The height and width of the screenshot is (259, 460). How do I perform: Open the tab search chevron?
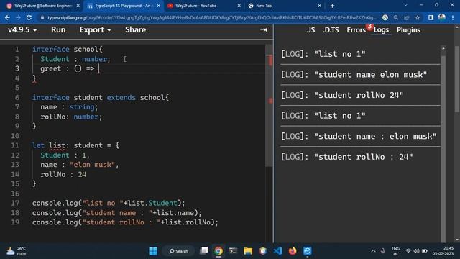point(405,5)
